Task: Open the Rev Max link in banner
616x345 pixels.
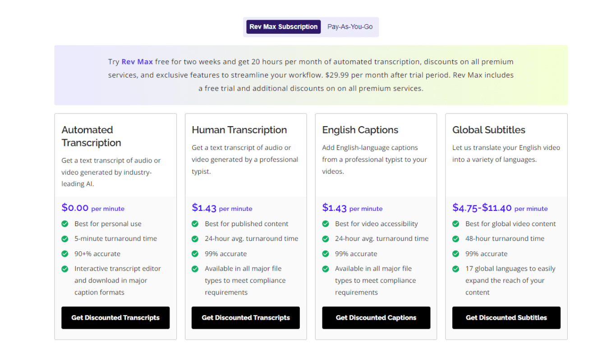Action: point(137,62)
